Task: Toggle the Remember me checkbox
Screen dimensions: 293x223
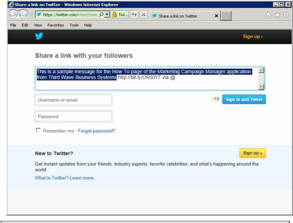Action: point(38,130)
